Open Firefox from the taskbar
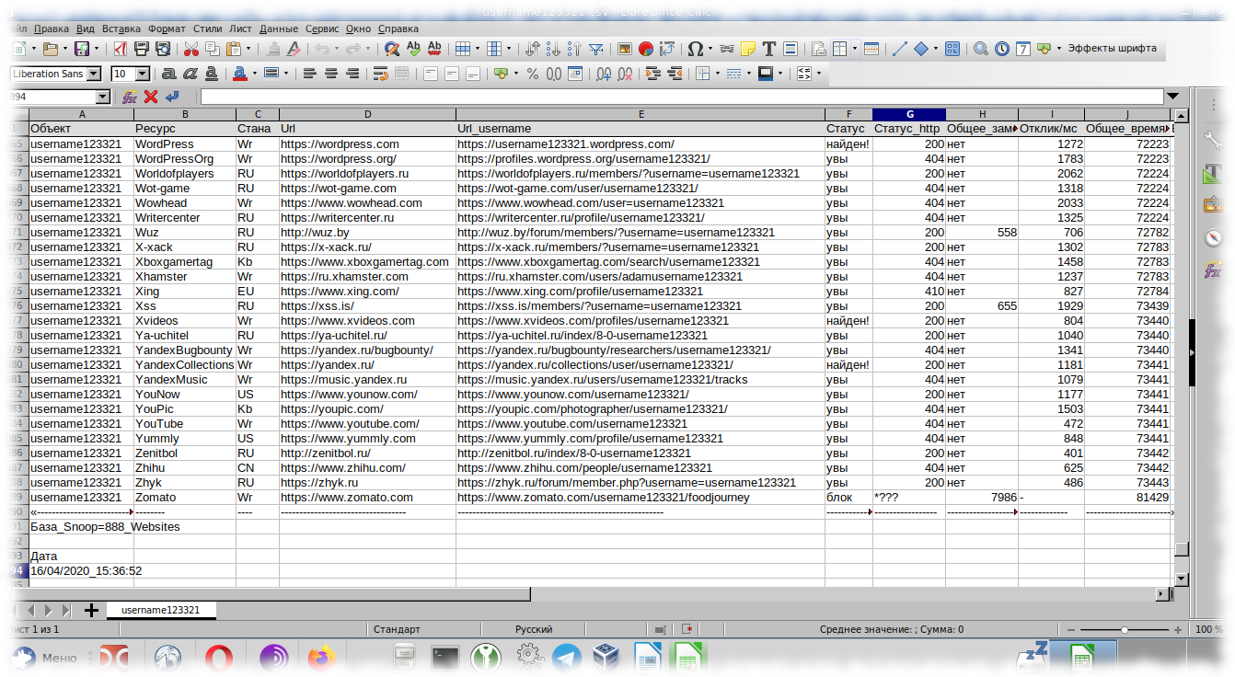 pos(322,658)
